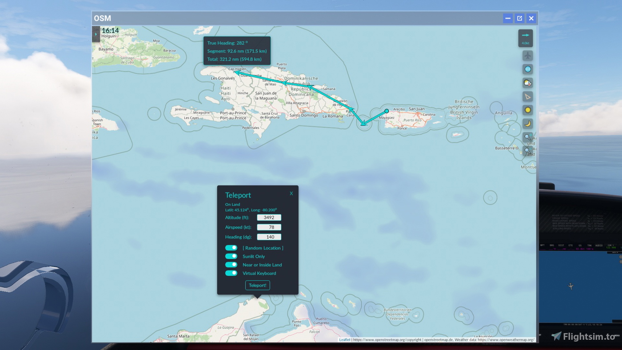Open the openweathermap.org weather data link

tap(507, 340)
